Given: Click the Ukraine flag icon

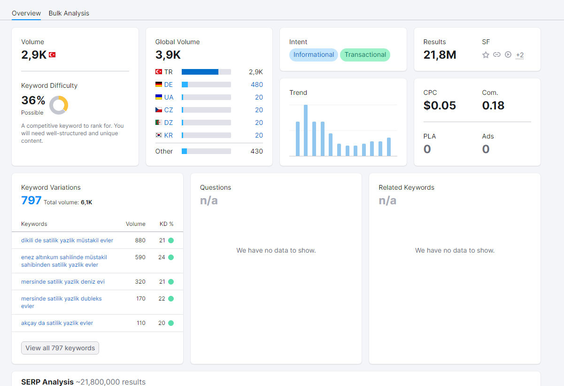Looking at the screenshot, I should (159, 97).
